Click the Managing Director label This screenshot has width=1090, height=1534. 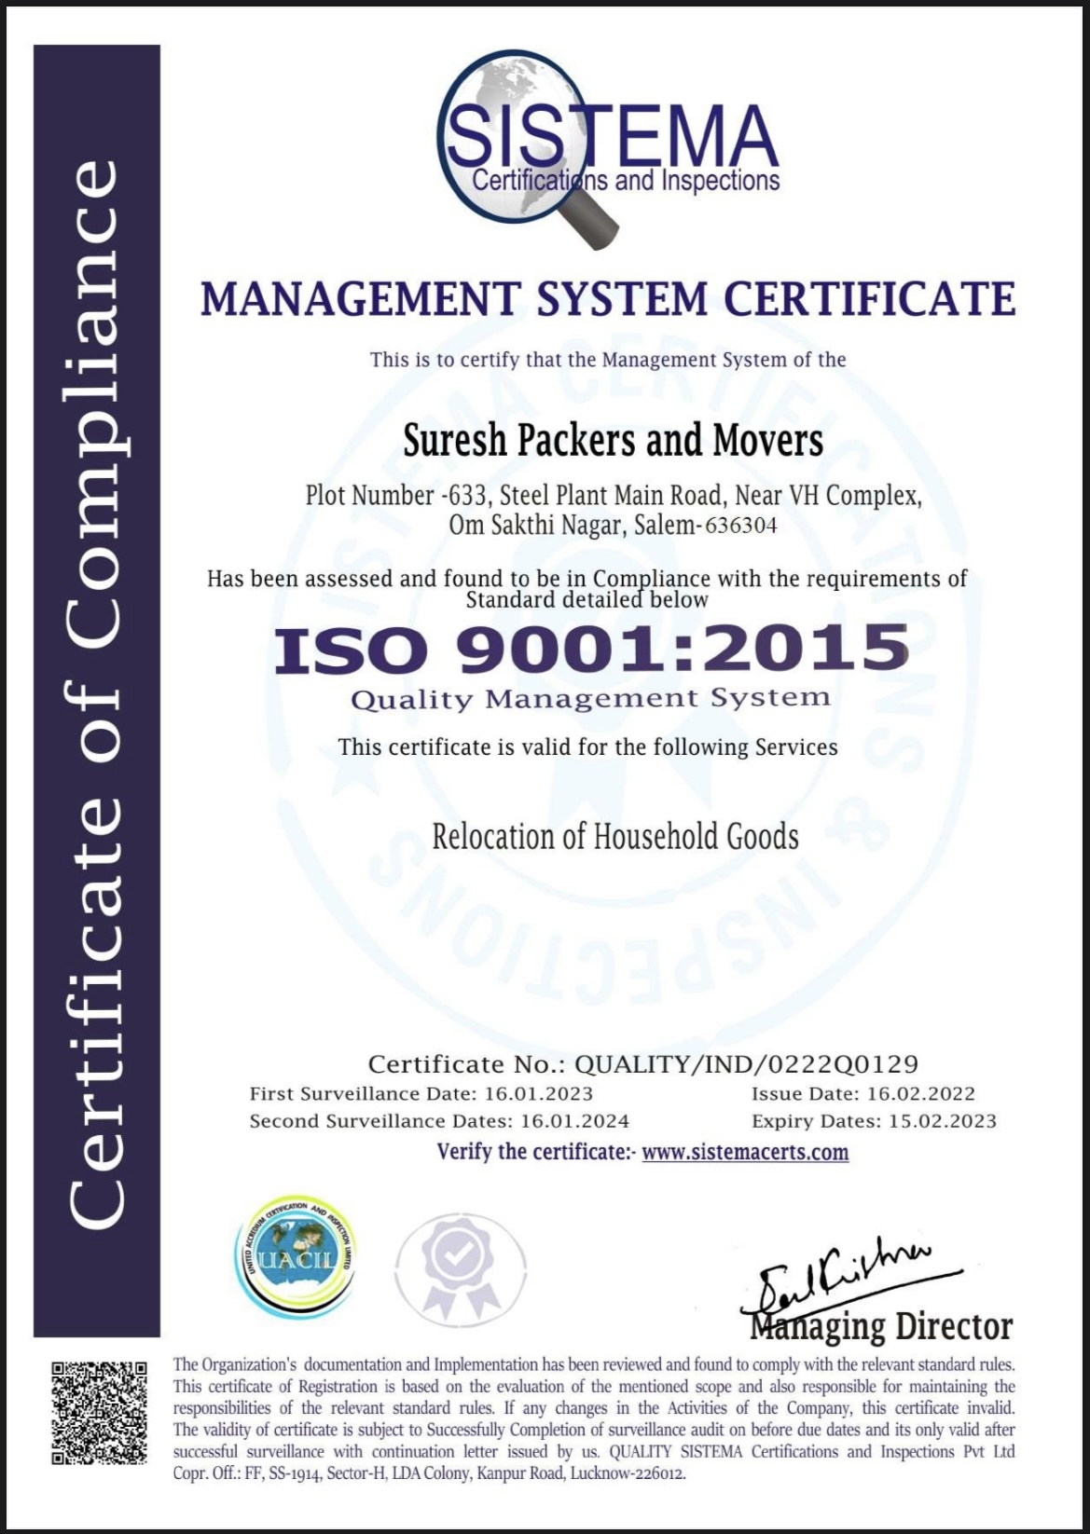coord(881,1326)
